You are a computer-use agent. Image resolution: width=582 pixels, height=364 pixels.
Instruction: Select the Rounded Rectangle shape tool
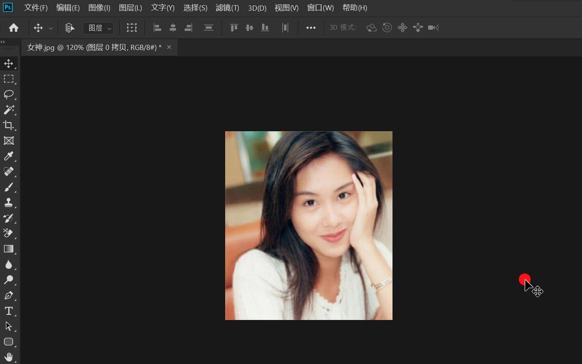[x=8, y=342]
